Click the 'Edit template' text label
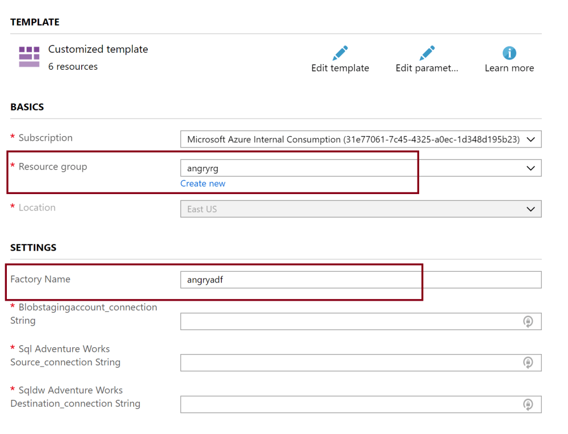The height and width of the screenshot is (434, 568). pos(340,68)
